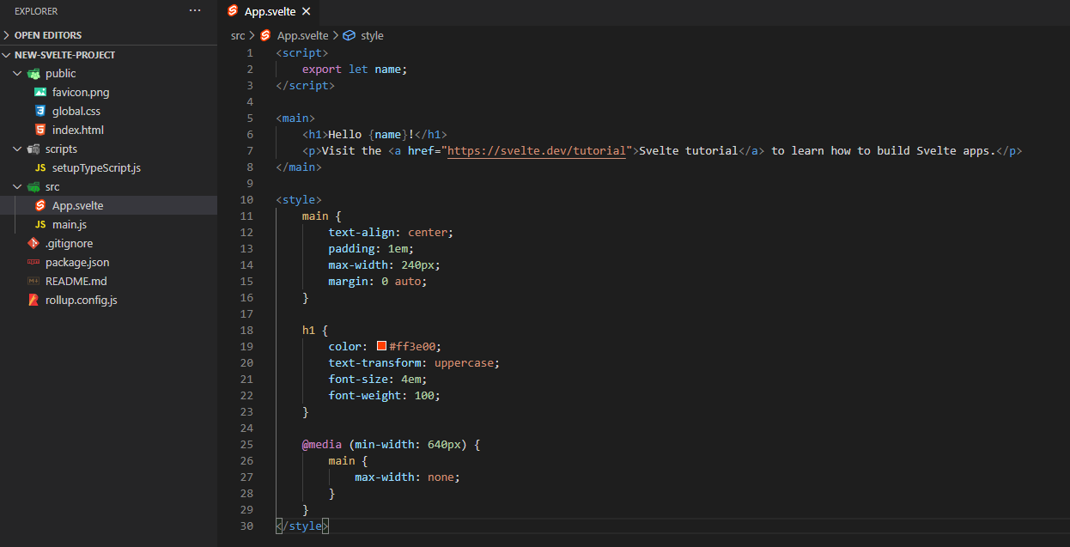Click the HTML5 icon beside index.html
The image size is (1070, 547).
coord(40,130)
